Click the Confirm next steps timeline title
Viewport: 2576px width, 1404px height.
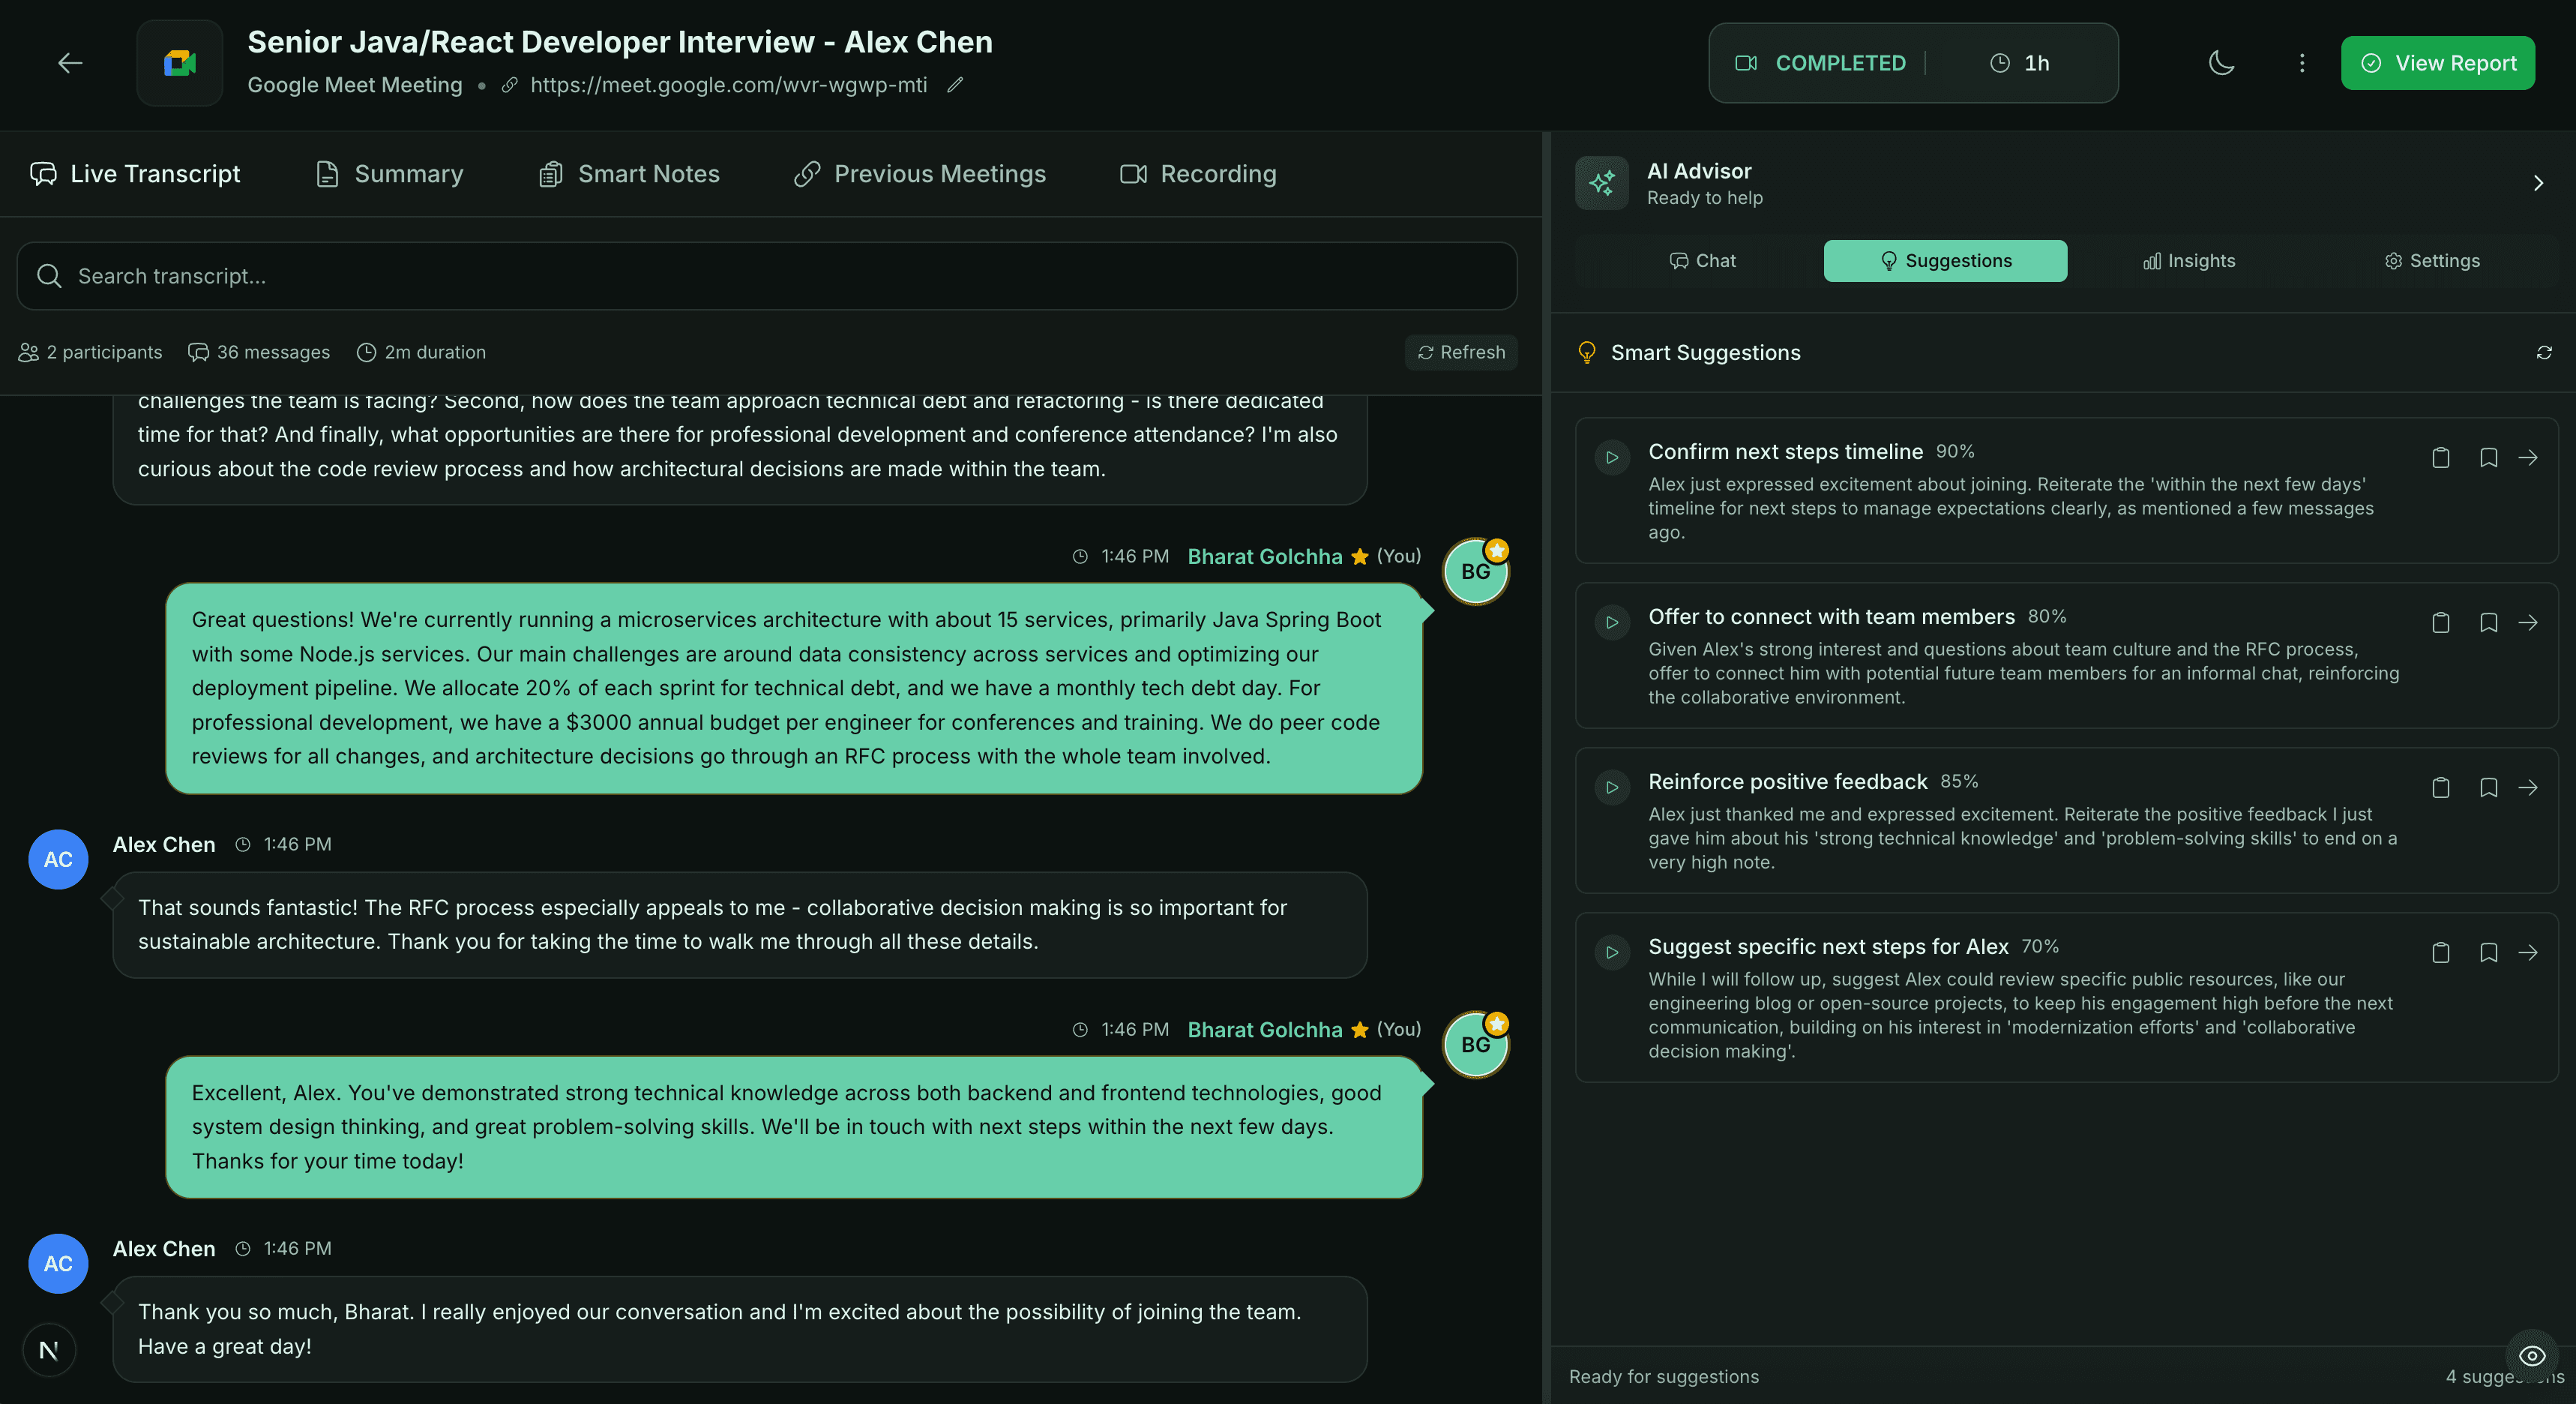pos(1785,452)
